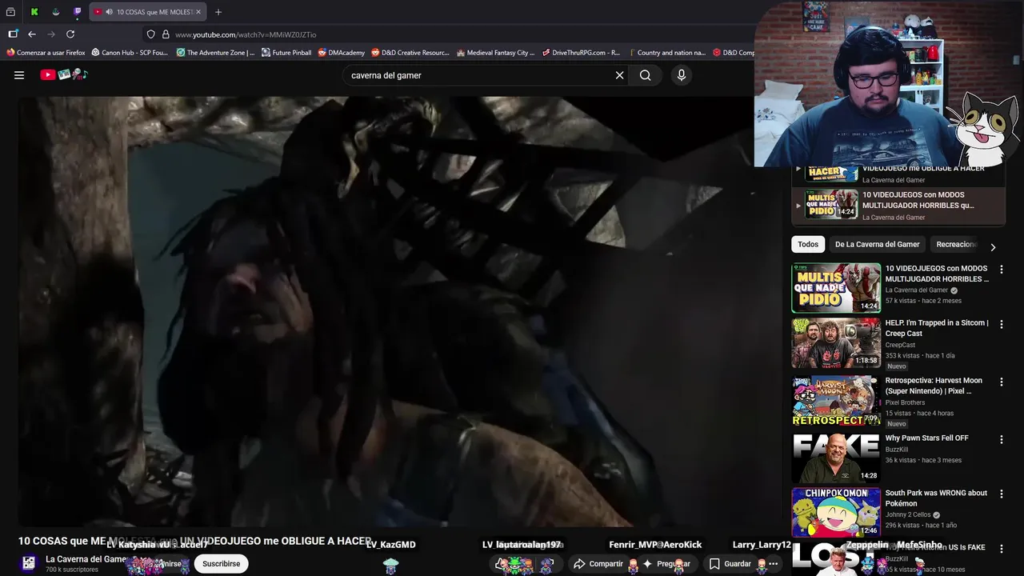Select the Recreacion filter chip
The image size is (1024, 576).
(957, 244)
